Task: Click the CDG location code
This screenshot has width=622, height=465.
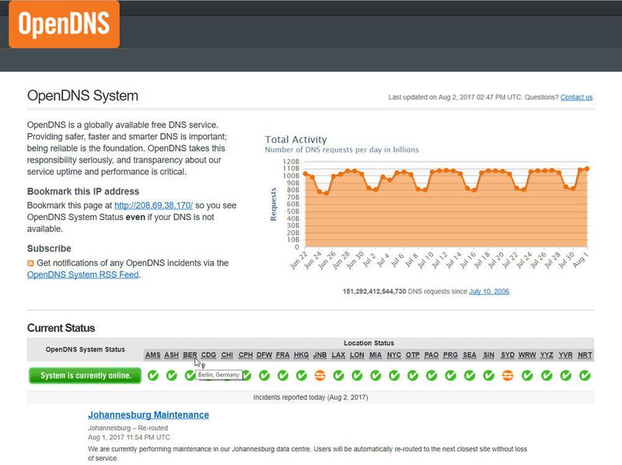Action: pos(208,355)
